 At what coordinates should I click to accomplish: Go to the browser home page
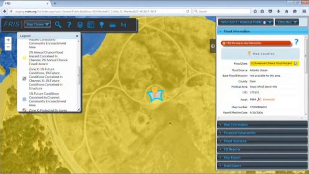coord(286,12)
